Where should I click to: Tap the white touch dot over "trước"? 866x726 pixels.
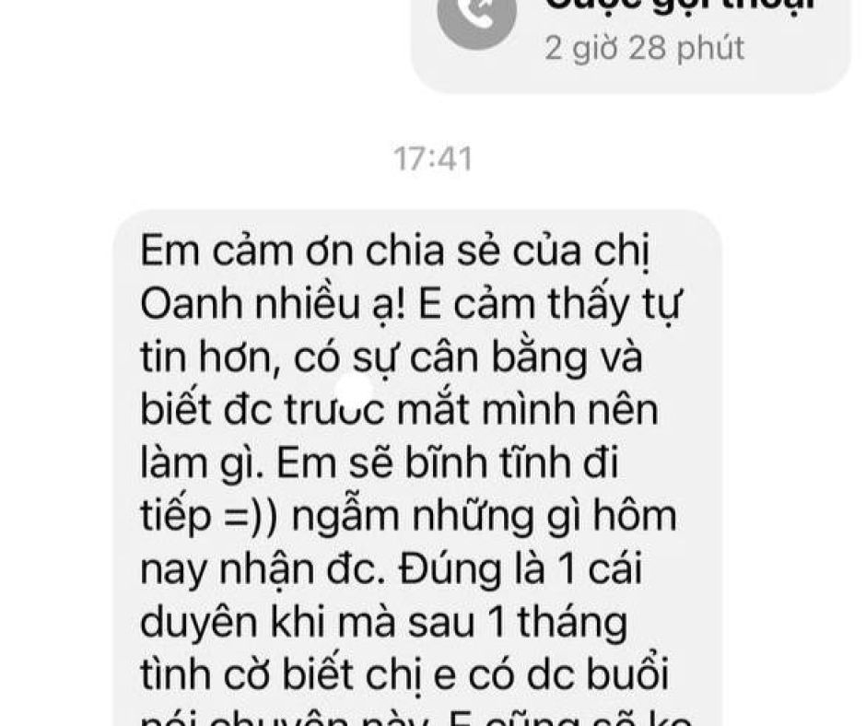(x=354, y=392)
